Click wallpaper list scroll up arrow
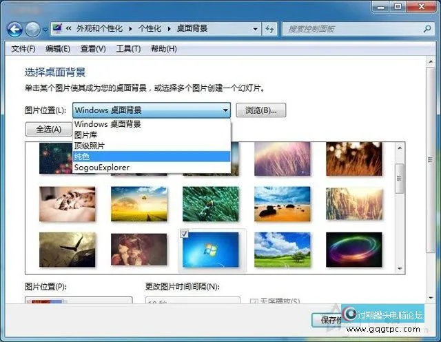This screenshot has height=342, width=441. (400, 148)
